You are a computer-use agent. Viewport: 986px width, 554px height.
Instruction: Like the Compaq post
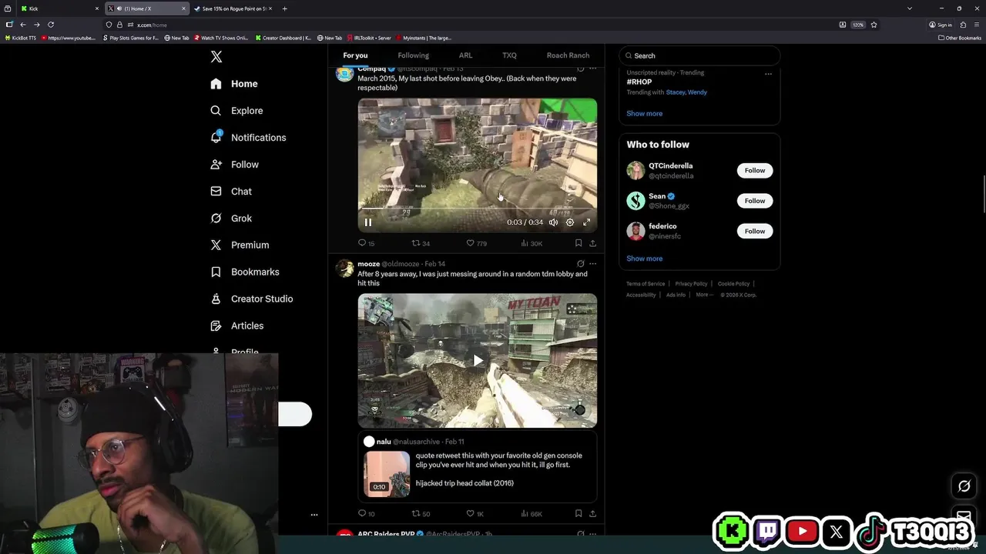click(x=476, y=243)
